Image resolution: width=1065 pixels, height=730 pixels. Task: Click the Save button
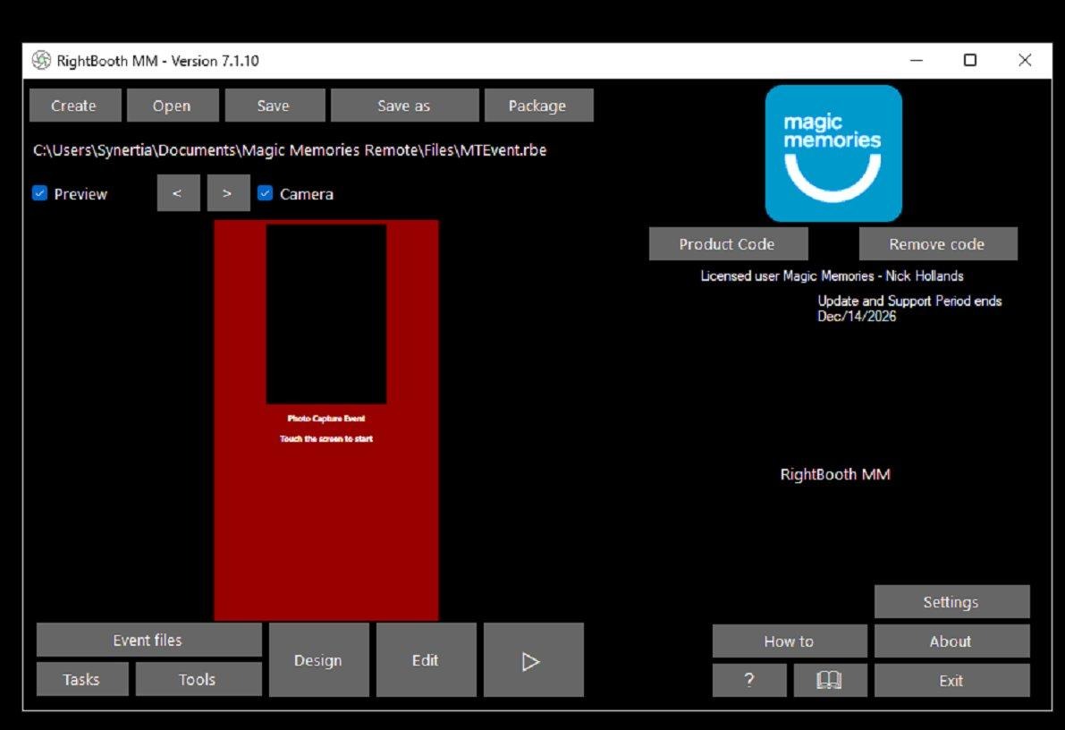[275, 106]
